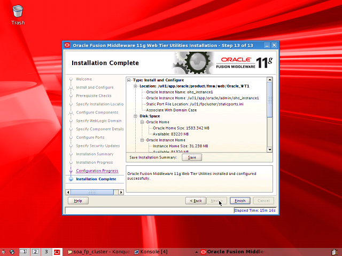Click the Specify Installation Location step
The width and height of the screenshot is (342, 256).
tap(100, 104)
